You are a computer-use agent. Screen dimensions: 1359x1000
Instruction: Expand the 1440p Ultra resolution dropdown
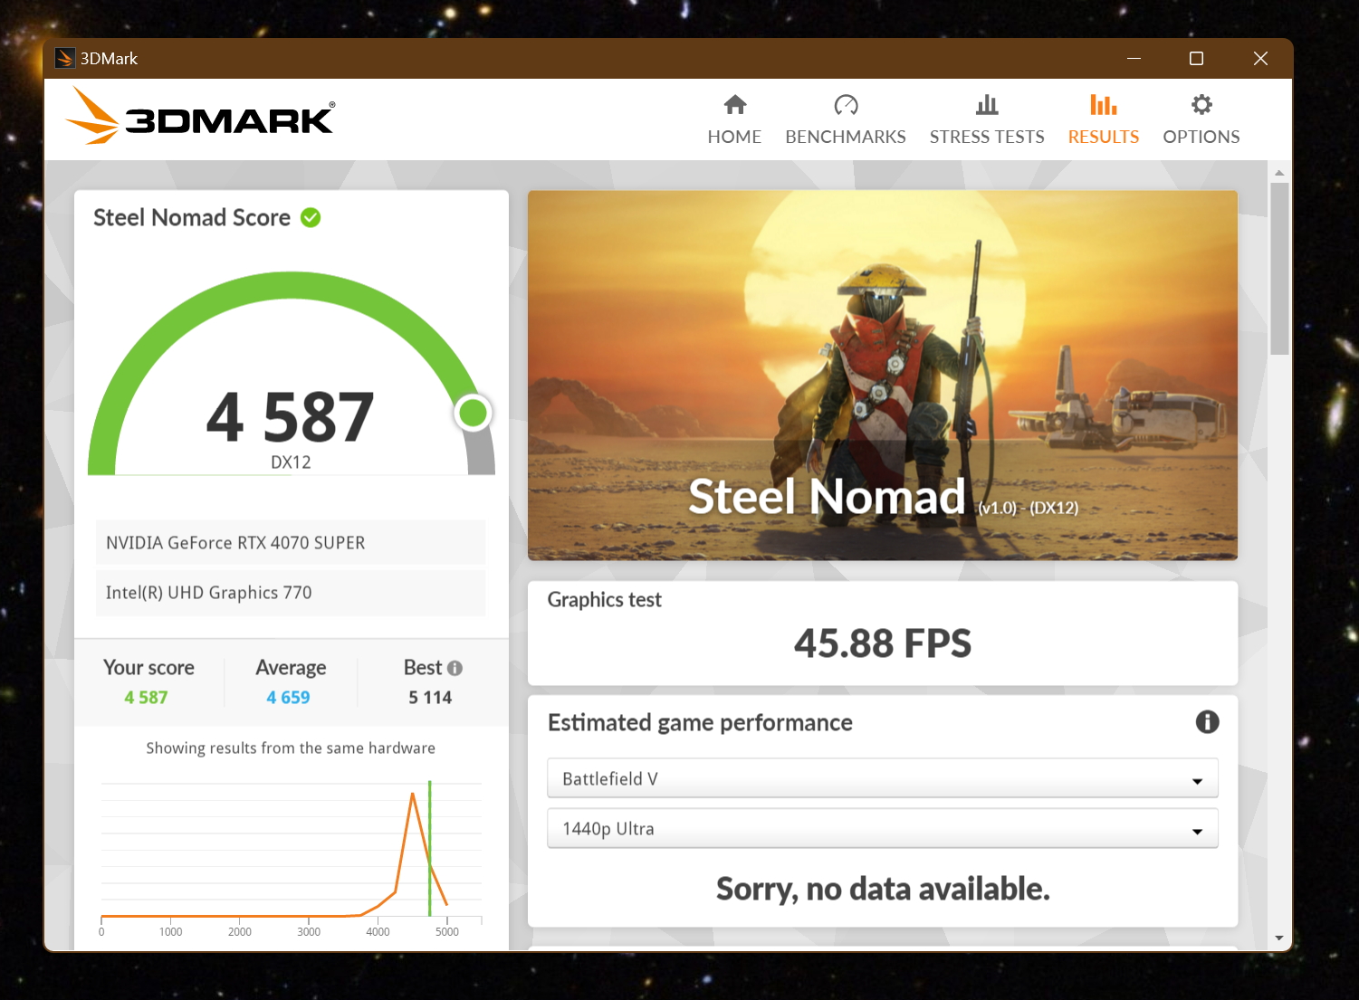pos(883,828)
